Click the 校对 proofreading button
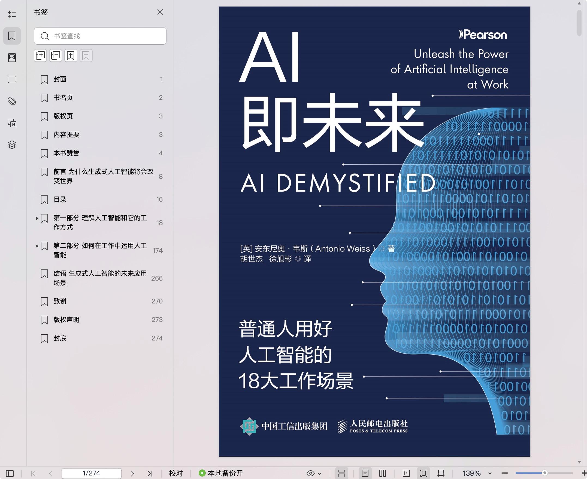587x479 pixels. pos(176,474)
